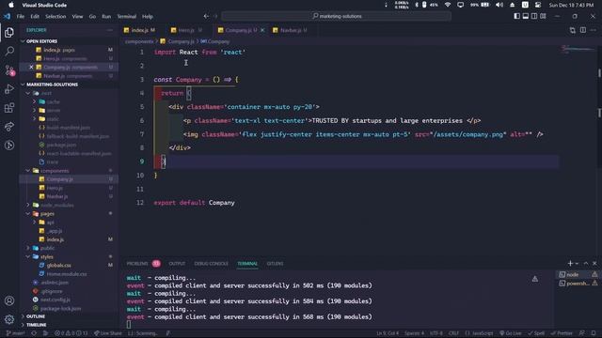Toggle the secondary side bar
The width and height of the screenshot is (602, 338).
tap(534, 16)
